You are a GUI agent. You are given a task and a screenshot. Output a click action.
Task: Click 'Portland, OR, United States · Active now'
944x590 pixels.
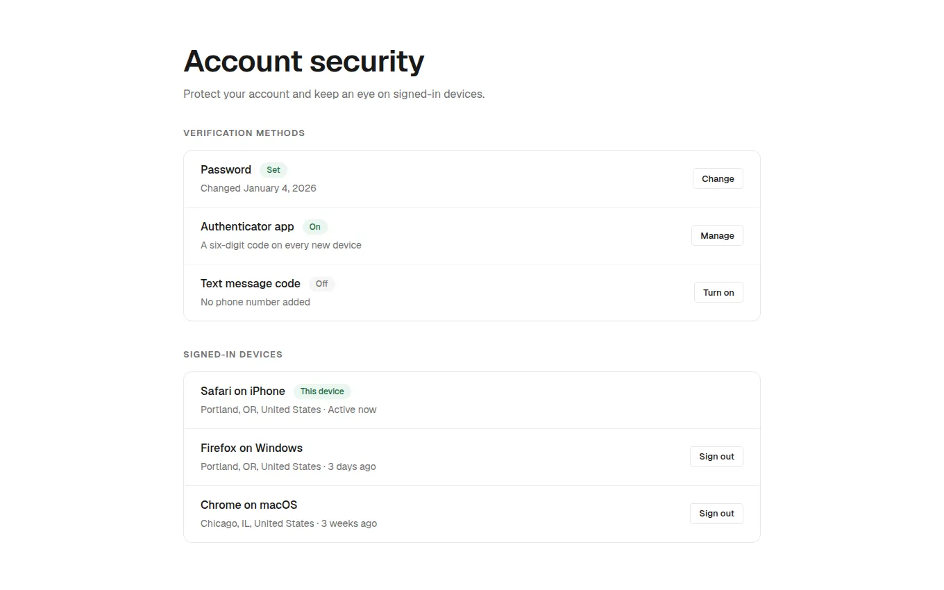(x=289, y=410)
